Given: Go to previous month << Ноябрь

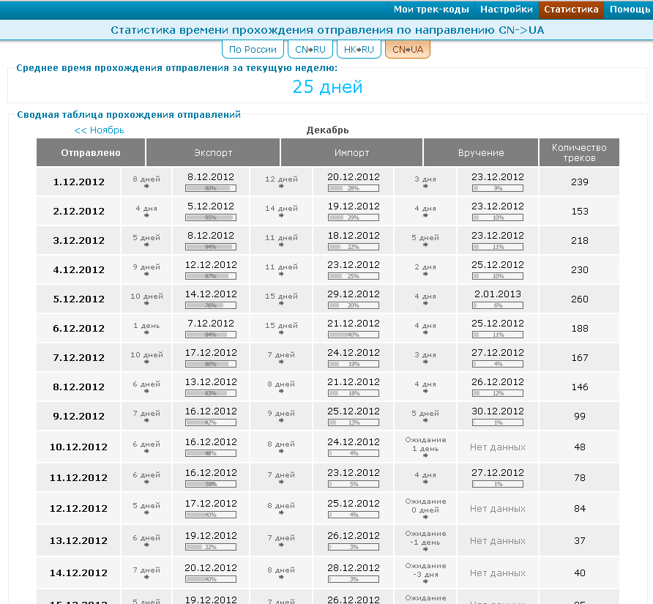Looking at the screenshot, I should 99,130.
